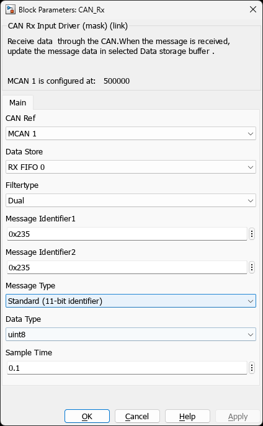
Task: Open options menu for Message Identifier1
Action: tap(252, 234)
